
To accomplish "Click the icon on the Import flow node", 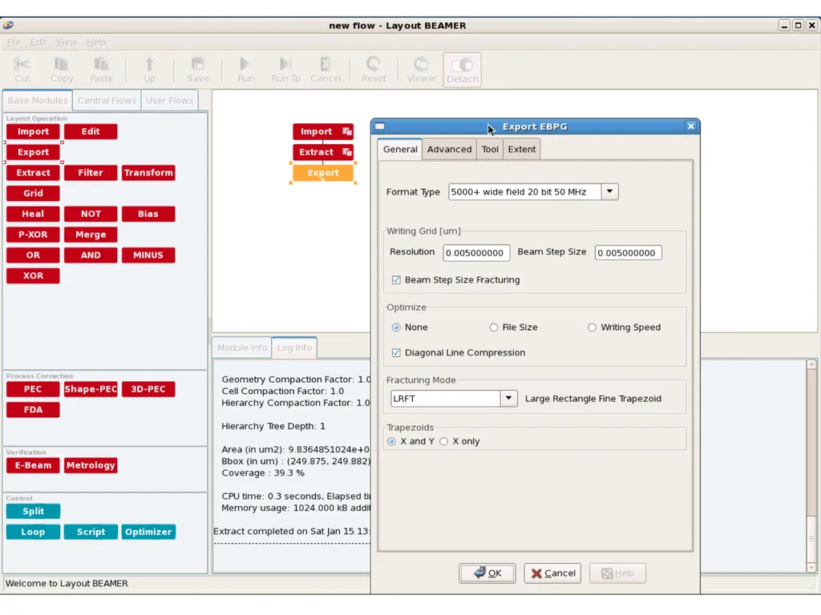I will (346, 131).
